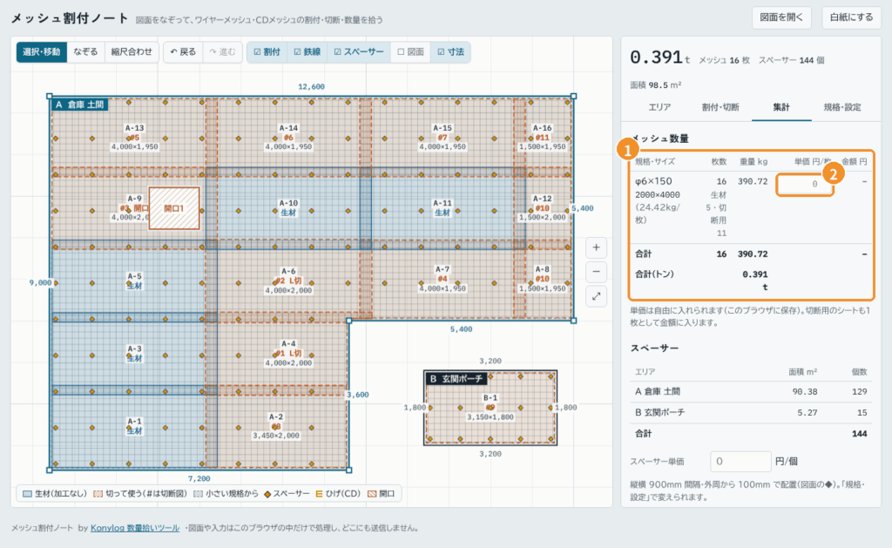Select the なぞる trace tool

85,51
